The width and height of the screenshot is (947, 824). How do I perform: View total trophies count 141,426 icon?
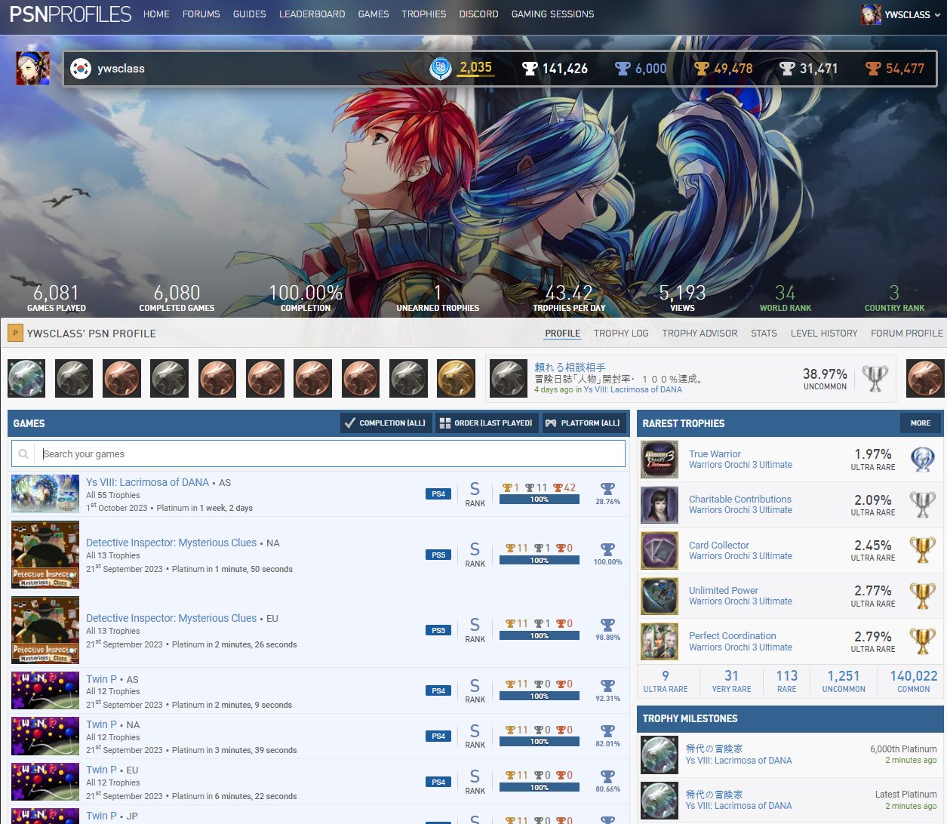pyautogui.click(x=530, y=69)
